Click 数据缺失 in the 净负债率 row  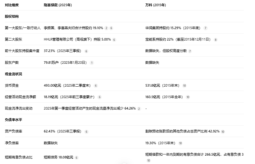(x=51, y=143)
